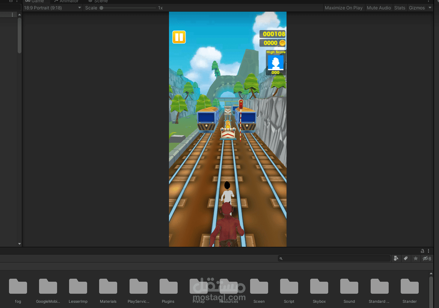This screenshot has height=308, width=439.
Task: Switch to the Game tab
Action: [35, 1]
